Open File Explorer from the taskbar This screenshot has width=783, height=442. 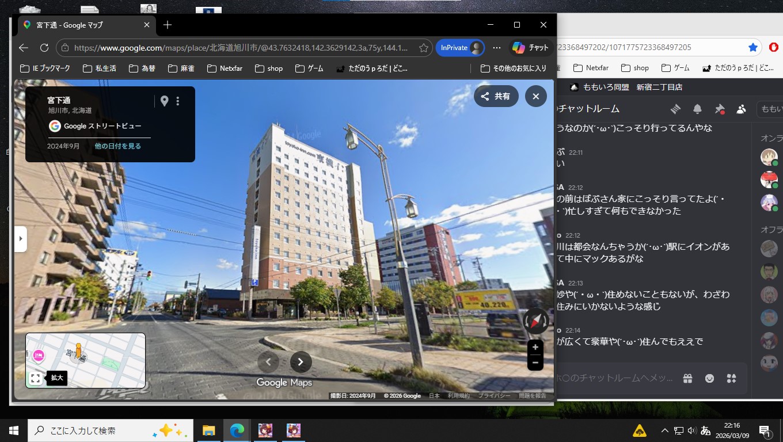pos(208,430)
